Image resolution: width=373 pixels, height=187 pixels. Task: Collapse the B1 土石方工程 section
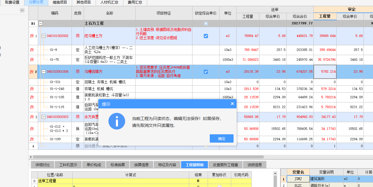[41, 23]
